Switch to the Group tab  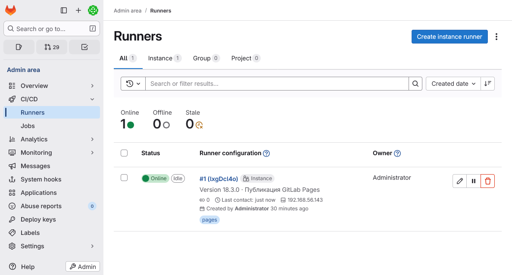(x=206, y=58)
